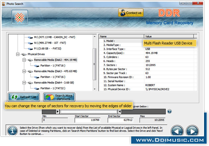Viewport: 209px width, 146px height.
Task: Click drive icon beside M:\ entry
Action: pos(30,37)
